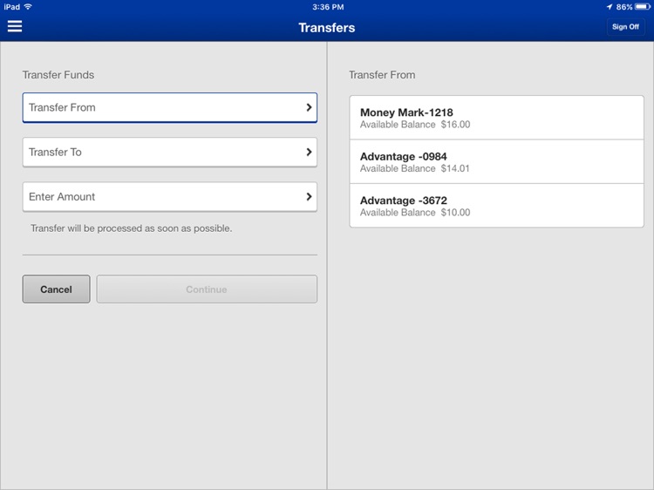The height and width of the screenshot is (490, 654).
Task: Tap the Sign Off button
Action: [625, 27]
